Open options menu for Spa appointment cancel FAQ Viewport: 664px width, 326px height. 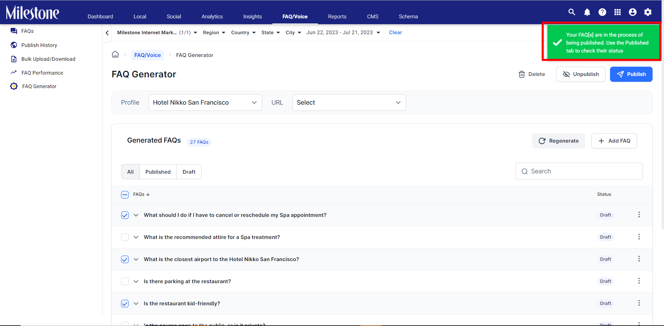tap(639, 214)
